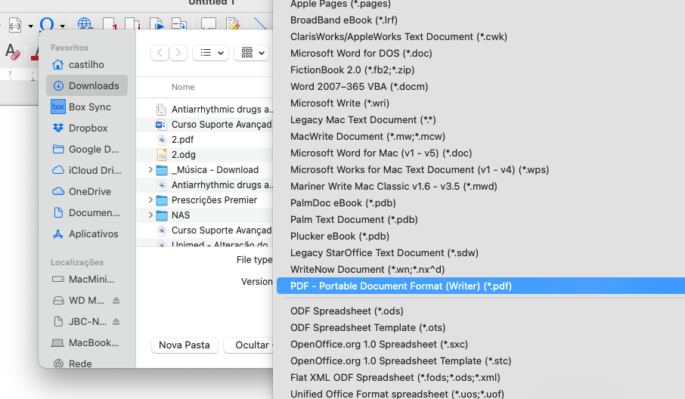Open Dropbox in the sidebar
The image size is (685, 399).
(88, 128)
